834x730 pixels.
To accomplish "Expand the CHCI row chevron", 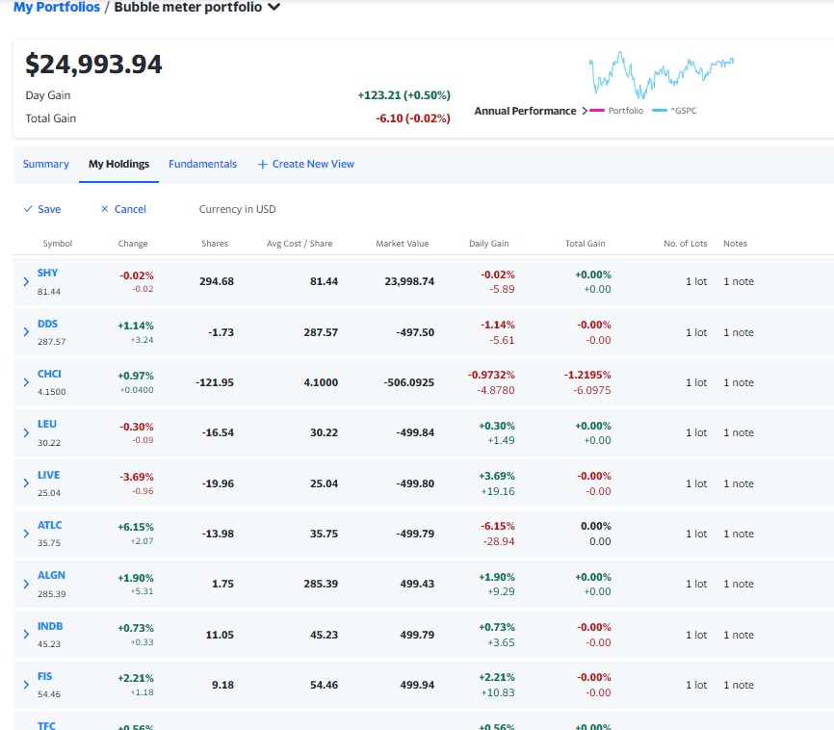I will click(x=26, y=382).
